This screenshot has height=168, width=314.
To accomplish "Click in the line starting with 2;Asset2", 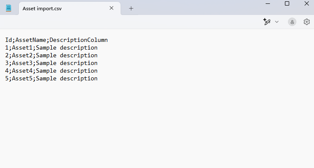I will pos(51,56).
